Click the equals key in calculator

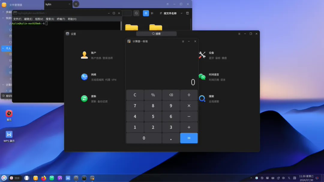pyautogui.click(x=189, y=138)
